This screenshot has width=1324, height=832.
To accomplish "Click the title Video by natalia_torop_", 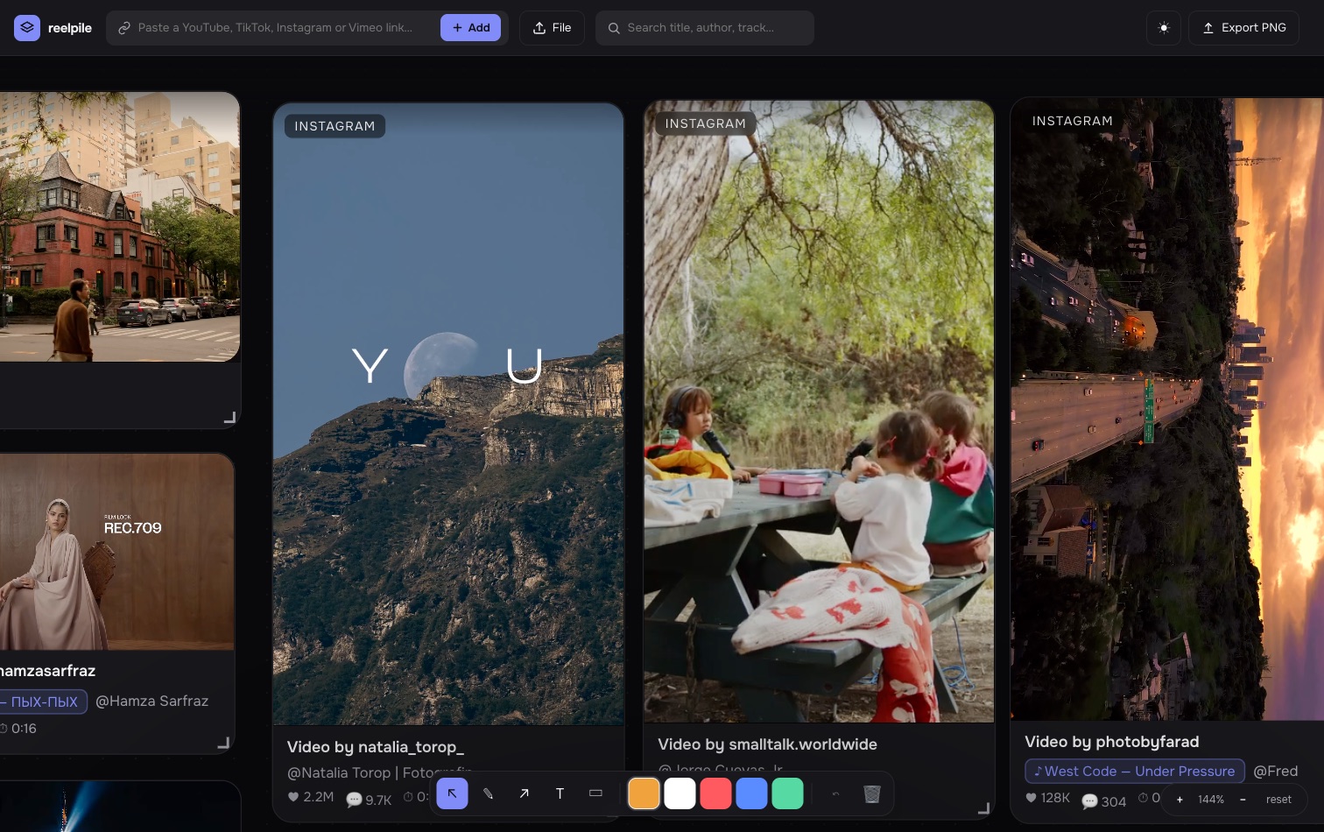I will (x=376, y=747).
